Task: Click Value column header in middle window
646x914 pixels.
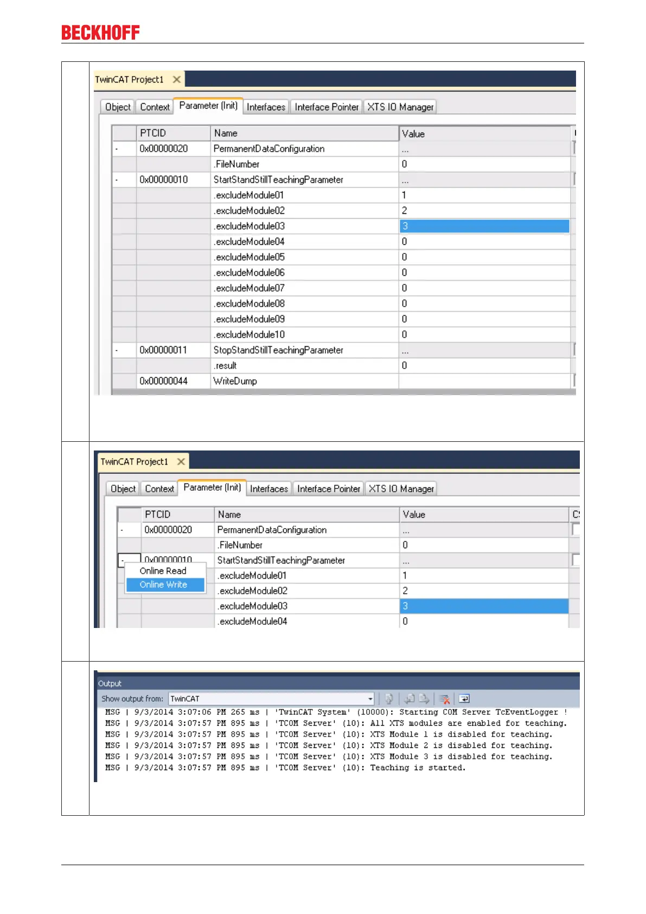Action: tap(483, 515)
